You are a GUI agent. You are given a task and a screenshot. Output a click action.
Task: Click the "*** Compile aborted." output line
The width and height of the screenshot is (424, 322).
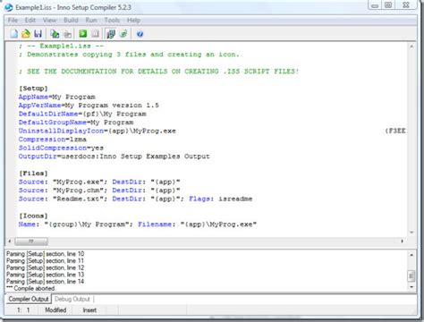(x=30, y=288)
